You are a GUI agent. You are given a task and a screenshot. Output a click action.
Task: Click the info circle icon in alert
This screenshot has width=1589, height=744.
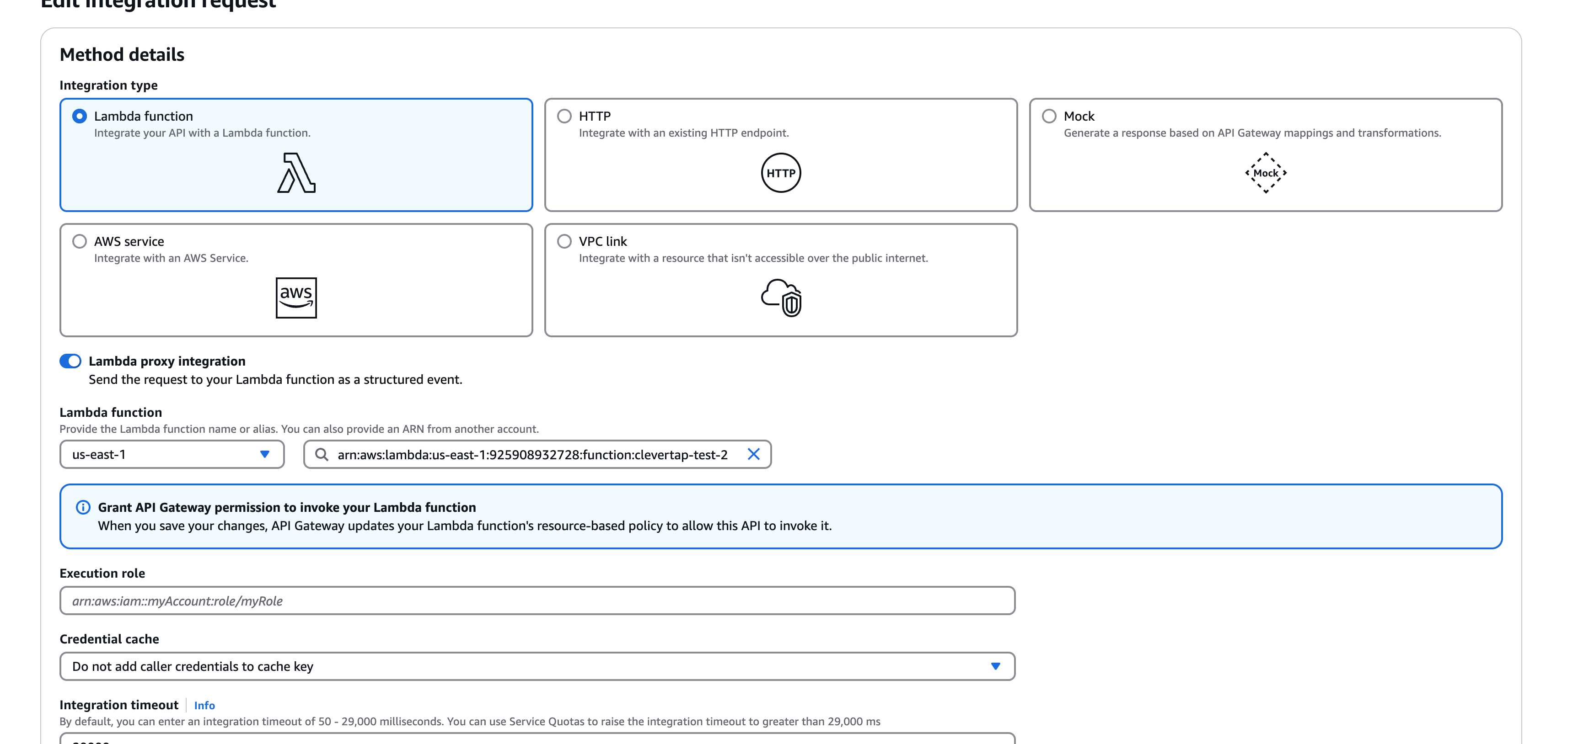pyautogui.click(x=83, y=507)
